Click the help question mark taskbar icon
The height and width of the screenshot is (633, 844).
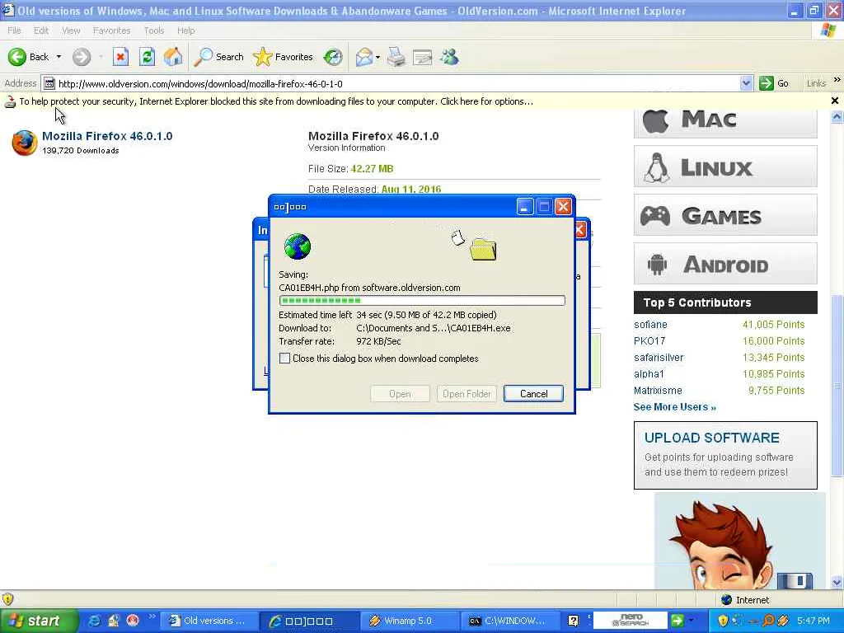[574, 621]
